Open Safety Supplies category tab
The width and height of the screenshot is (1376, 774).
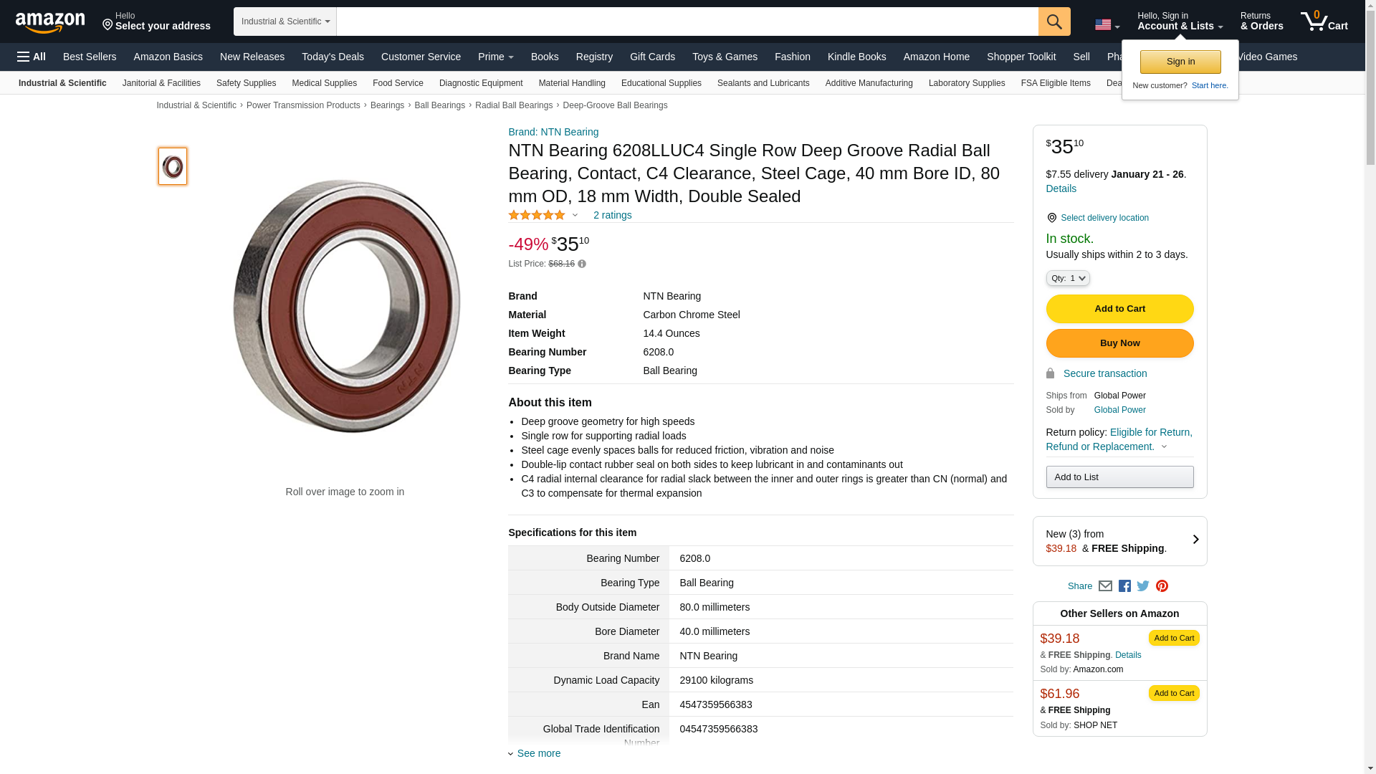coord(246,83)
